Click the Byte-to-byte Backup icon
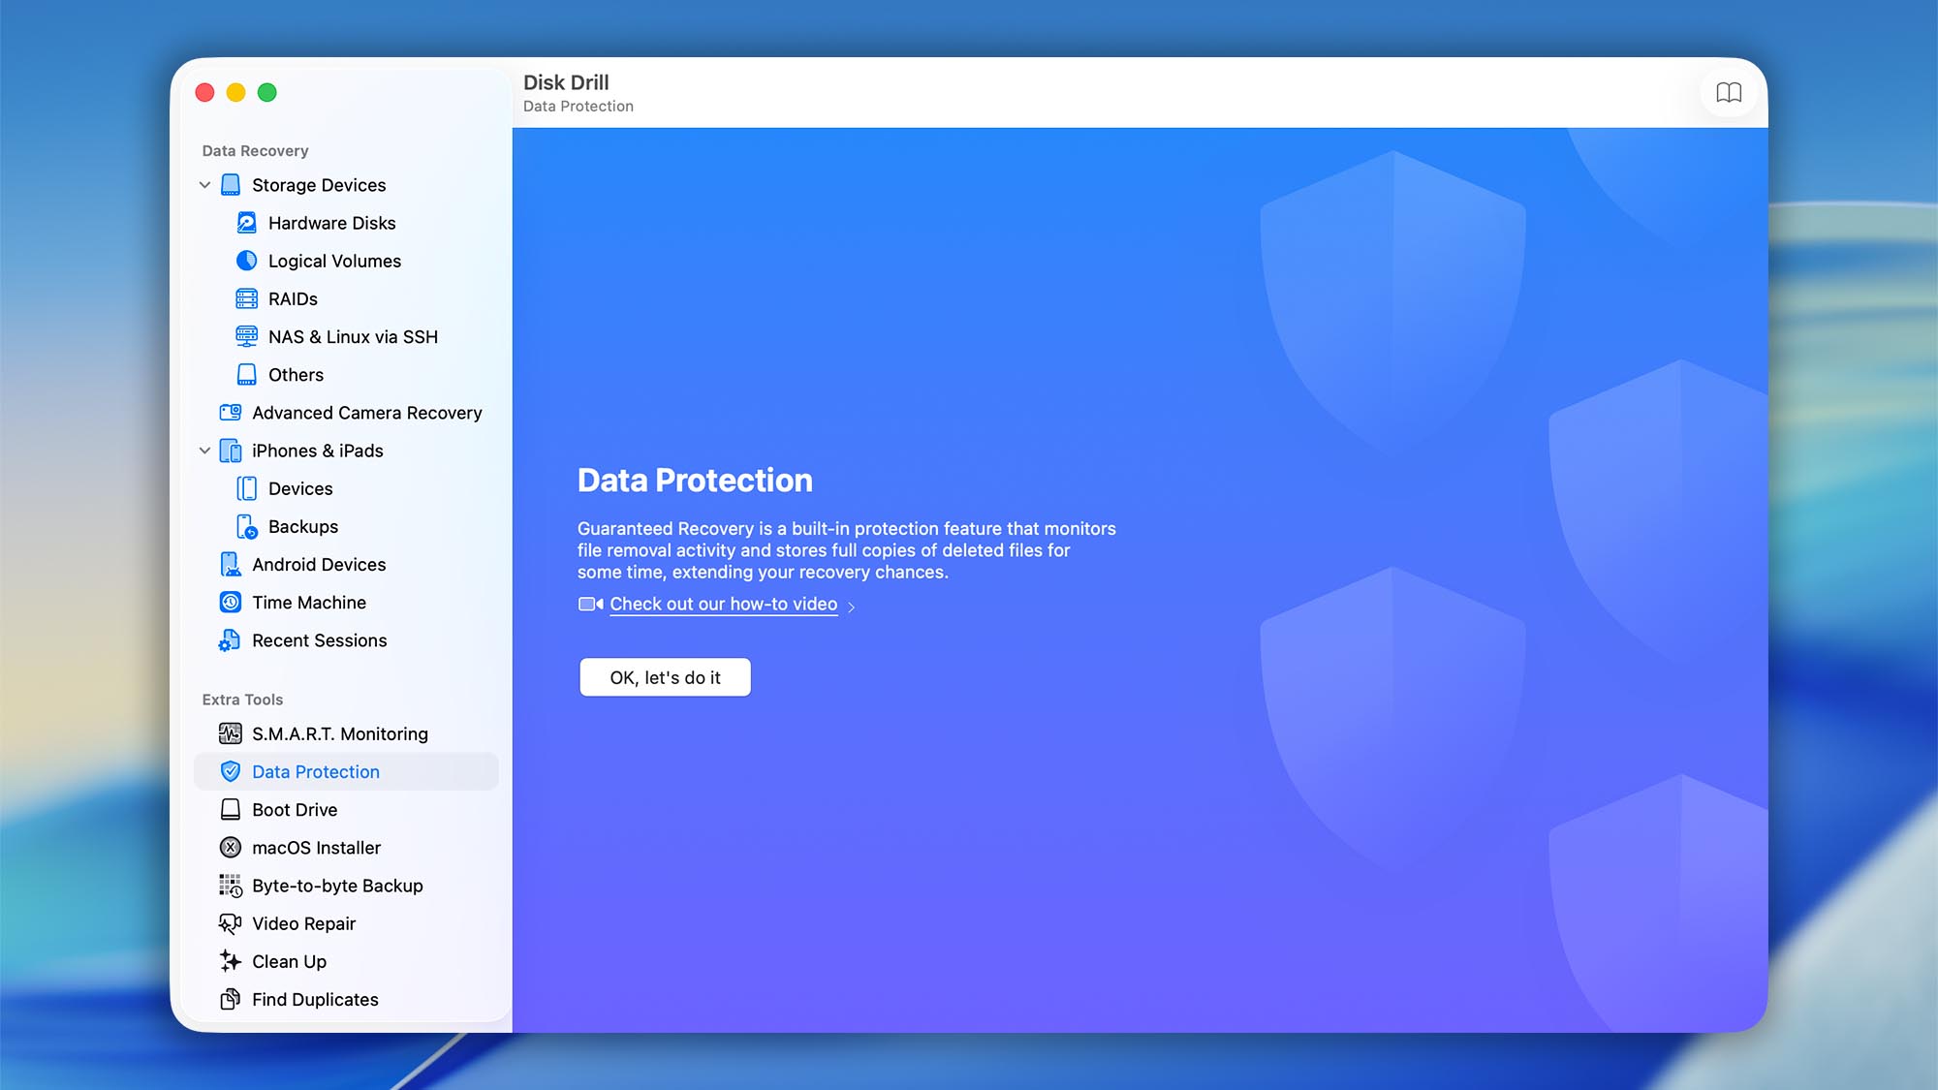 pos(231,886)
